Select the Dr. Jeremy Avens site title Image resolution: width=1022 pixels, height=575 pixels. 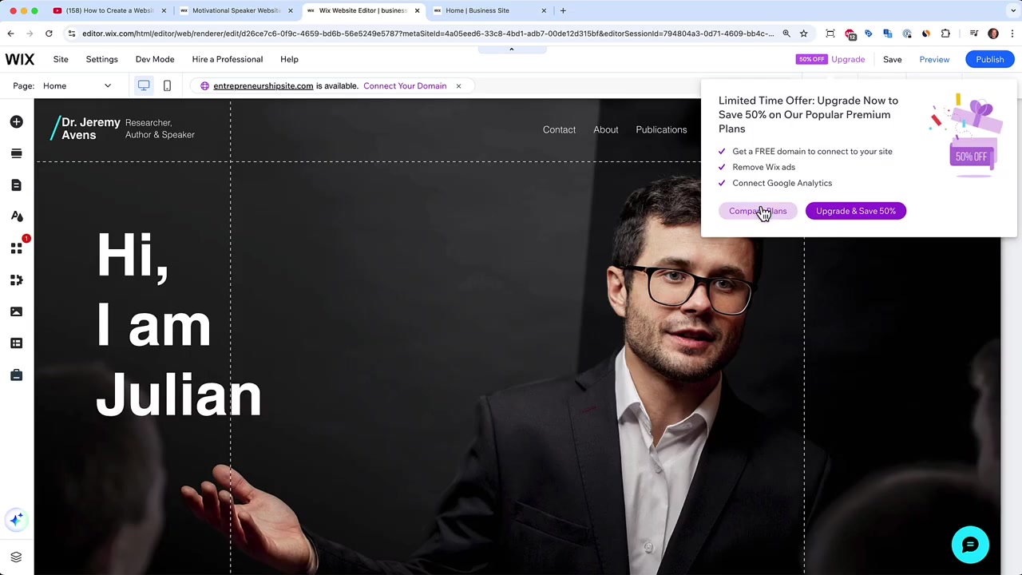pyautogui.click(x=90, y=129)
